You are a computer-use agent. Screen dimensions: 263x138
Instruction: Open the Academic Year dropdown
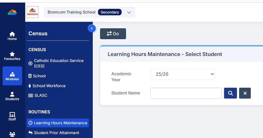click(182, 74)
